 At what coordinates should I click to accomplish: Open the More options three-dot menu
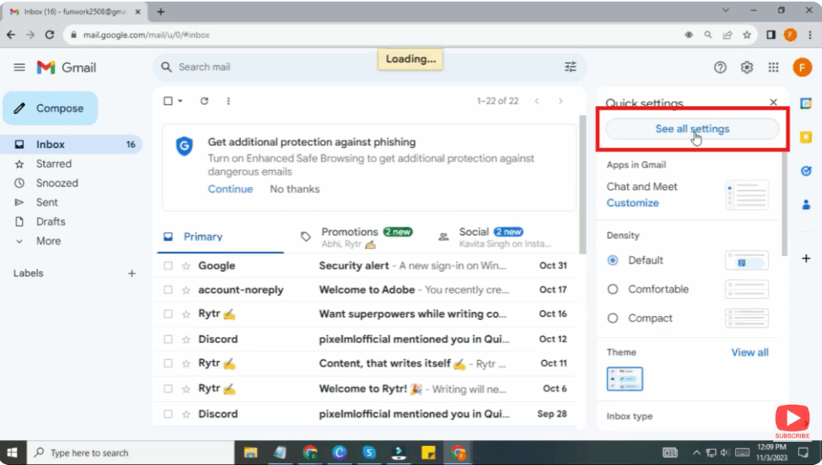click(x=228, y=101)
